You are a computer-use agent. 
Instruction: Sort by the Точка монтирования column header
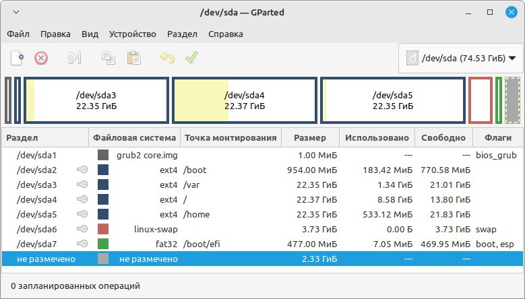(230, 137)
